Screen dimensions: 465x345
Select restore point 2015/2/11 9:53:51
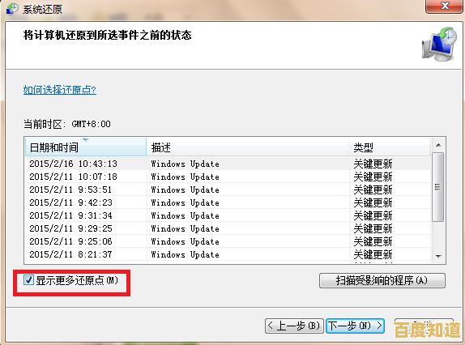point(228,190)
